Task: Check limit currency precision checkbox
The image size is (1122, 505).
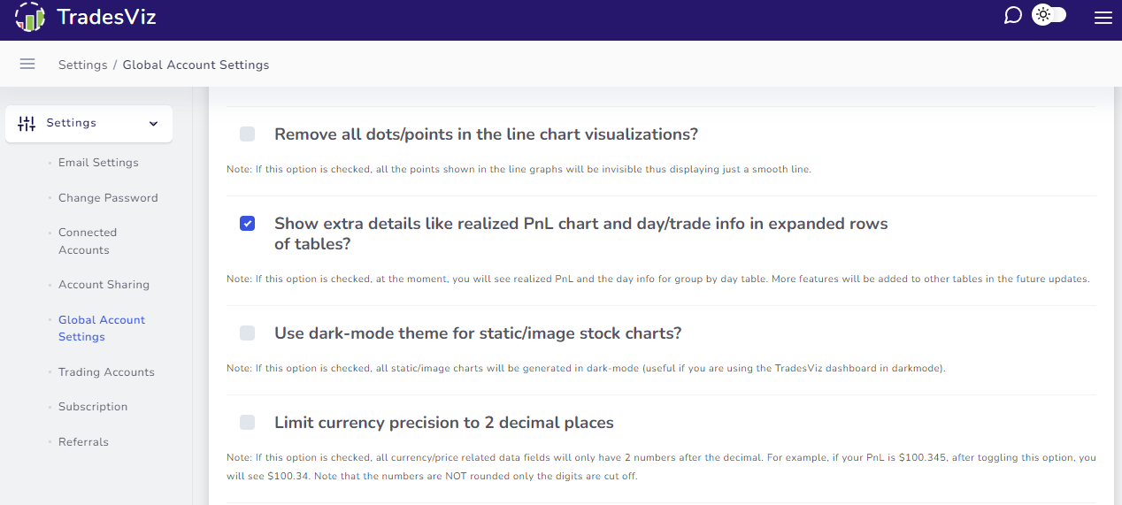Action: coord(247,422)
